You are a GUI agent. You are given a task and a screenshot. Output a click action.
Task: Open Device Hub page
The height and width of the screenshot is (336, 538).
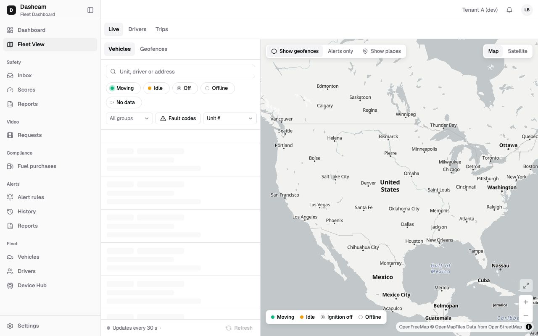[x=50, y=286]
